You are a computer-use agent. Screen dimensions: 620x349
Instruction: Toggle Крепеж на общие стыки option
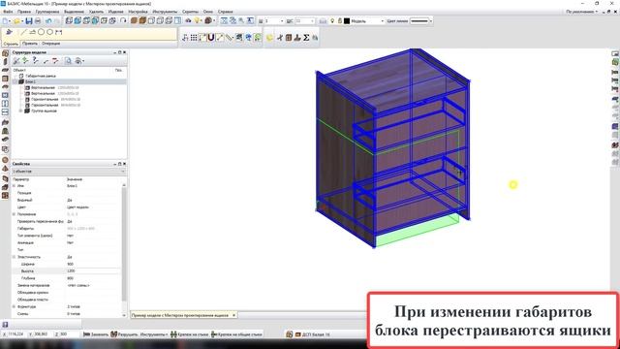click(x=236, y=334)
